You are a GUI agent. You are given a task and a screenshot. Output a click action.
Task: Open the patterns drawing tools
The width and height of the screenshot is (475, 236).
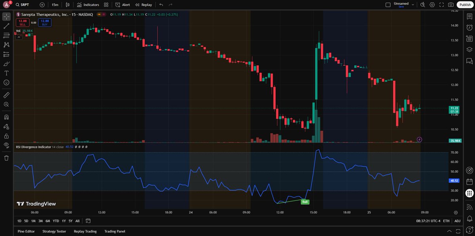click(6, 45)
